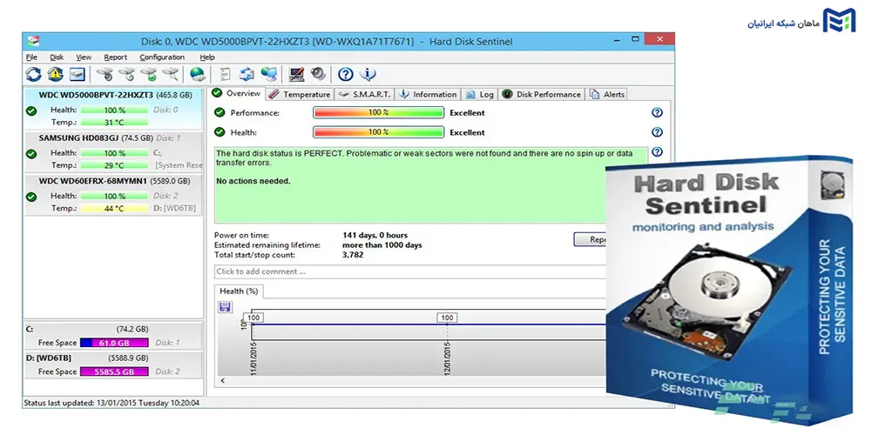Click the disk test icon with clock

pyautogui.click(x=126, y=74)
